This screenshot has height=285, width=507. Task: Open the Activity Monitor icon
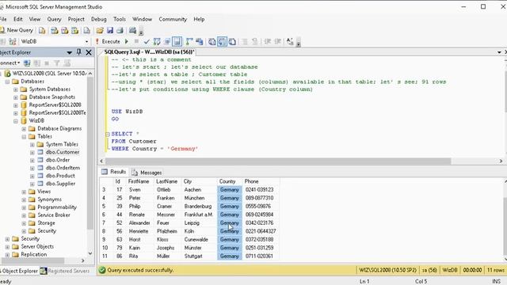pyautogui.click(x=132, y=30)
